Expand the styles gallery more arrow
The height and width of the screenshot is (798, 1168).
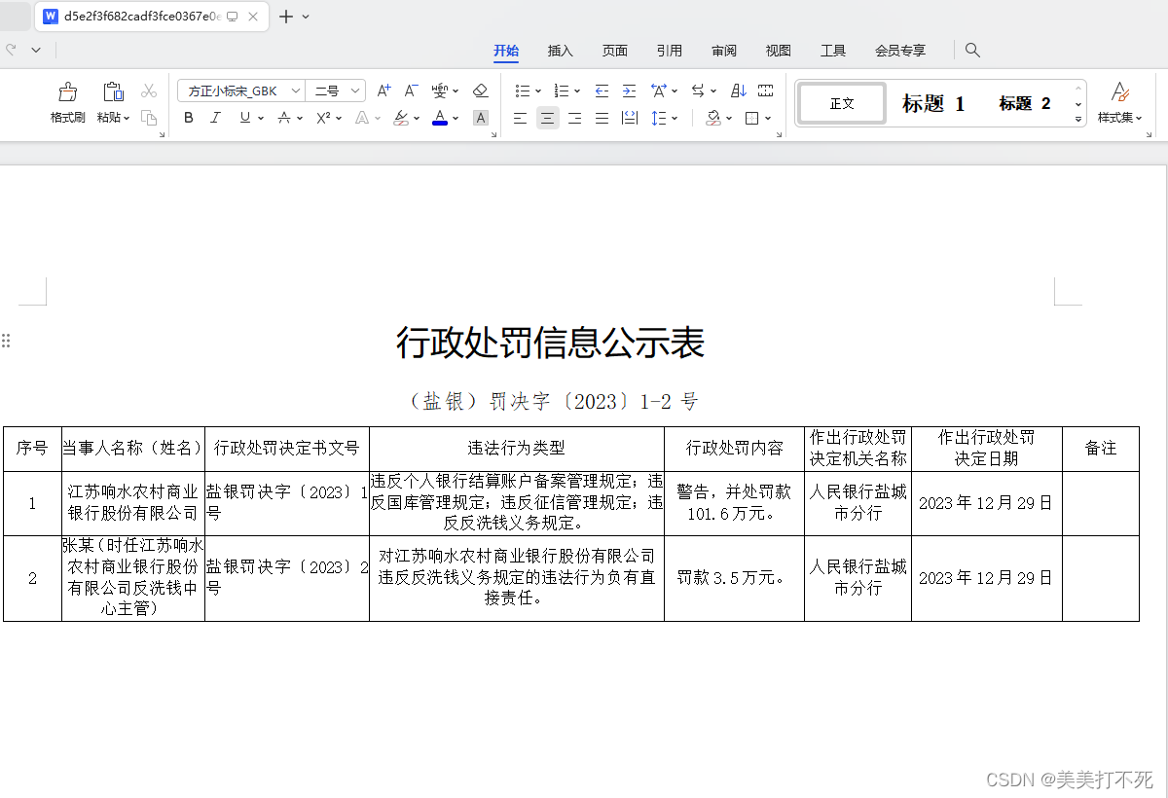[1077, 119]
